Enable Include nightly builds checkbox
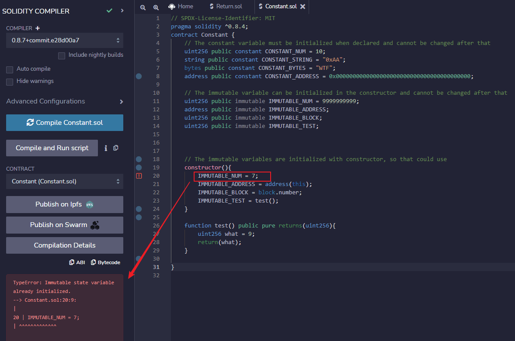 point(62,55)
